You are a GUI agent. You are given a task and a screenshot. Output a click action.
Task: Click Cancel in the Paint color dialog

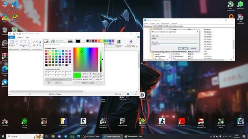pyautogui.click(x=58, y=83)
